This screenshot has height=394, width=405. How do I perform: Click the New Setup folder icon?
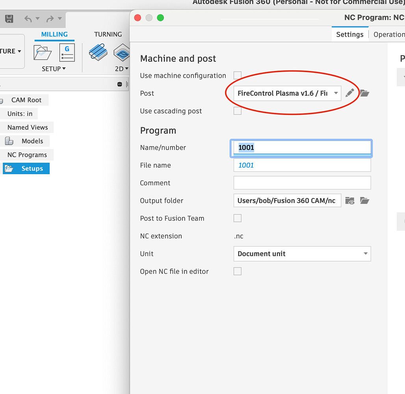coord(43,52)
